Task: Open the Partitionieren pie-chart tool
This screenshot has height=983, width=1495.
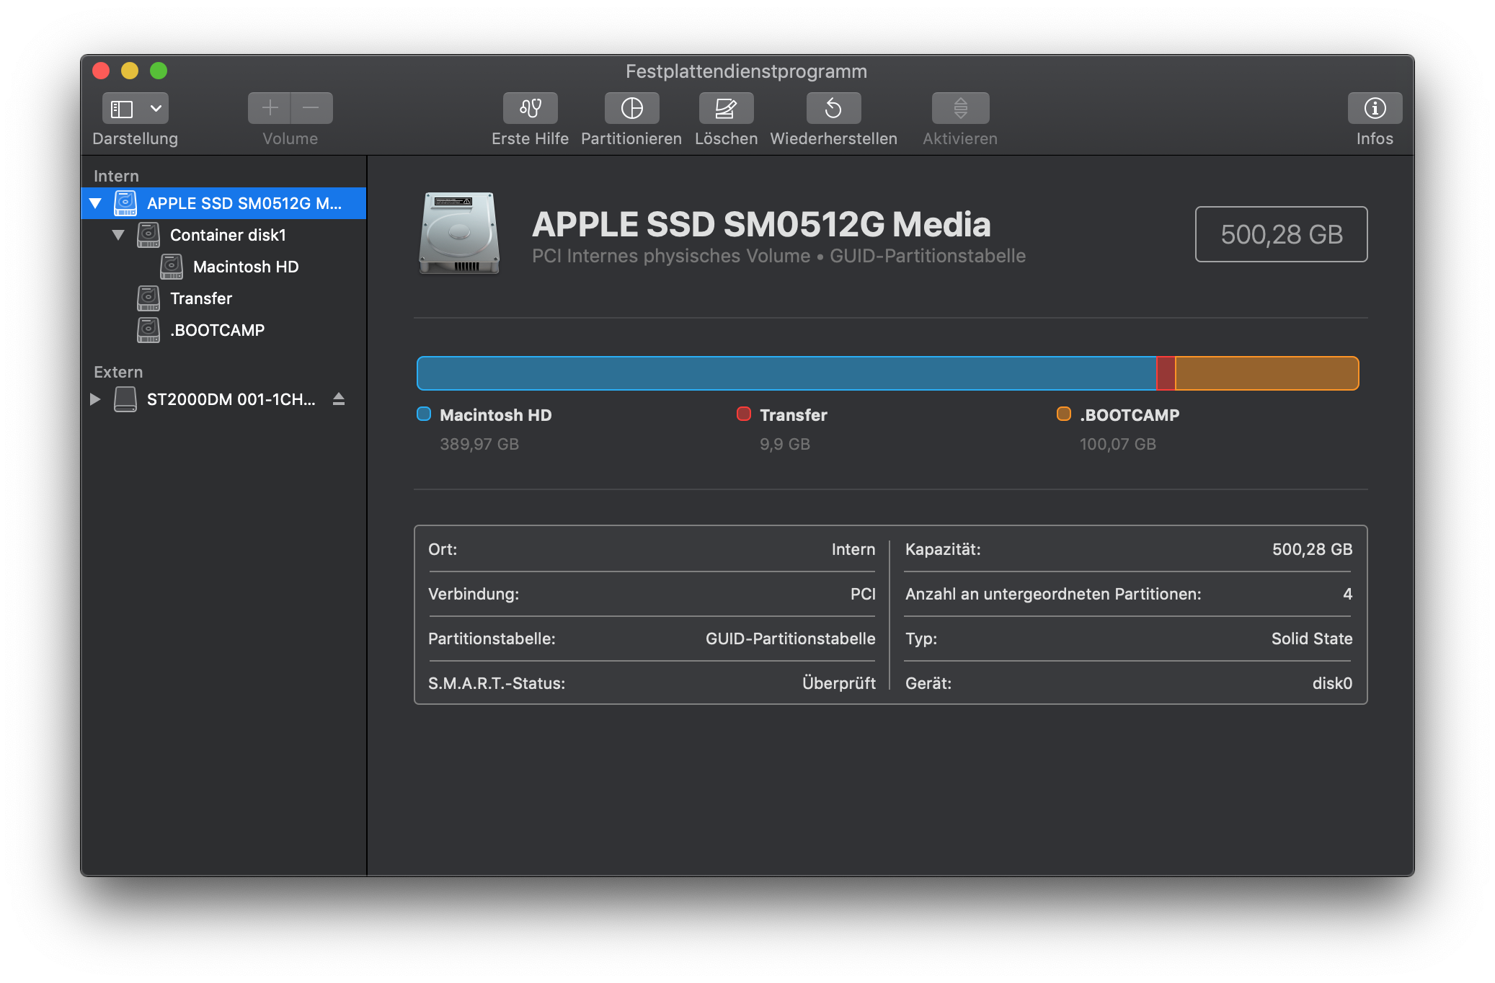Action: pyautogui.click(x=631, y=108)
